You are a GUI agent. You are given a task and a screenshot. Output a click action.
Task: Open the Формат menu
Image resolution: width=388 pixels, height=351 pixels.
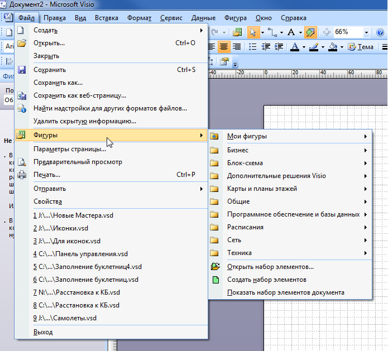[139, 18]
